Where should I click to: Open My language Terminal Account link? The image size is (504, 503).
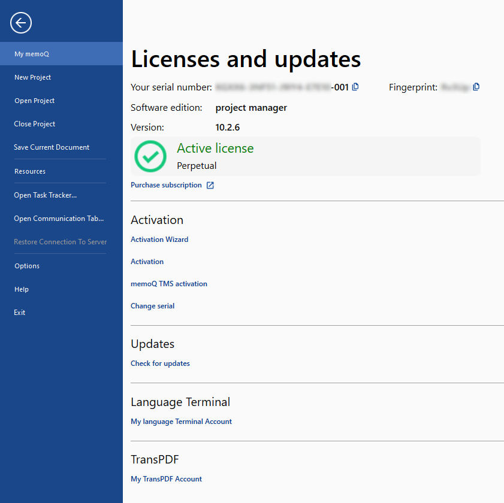pos(182,422)
